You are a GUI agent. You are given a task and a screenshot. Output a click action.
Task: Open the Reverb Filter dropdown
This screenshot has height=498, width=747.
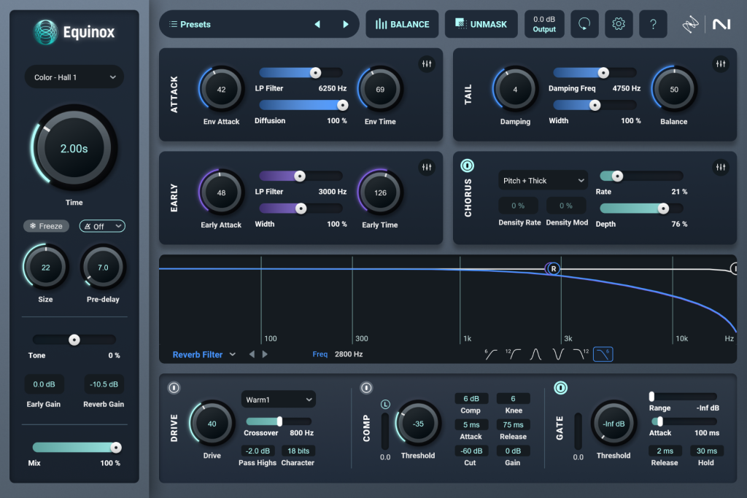[198, 354]
